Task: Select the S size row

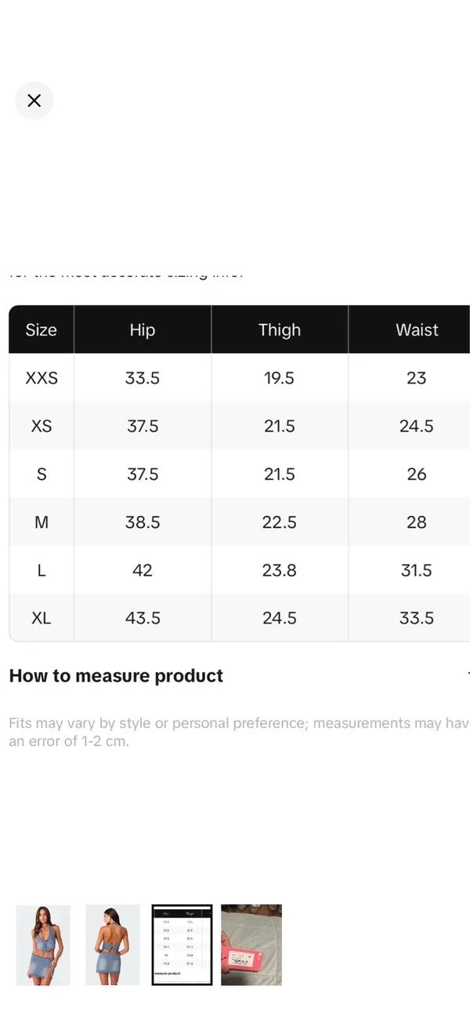Action: point(239,474)
